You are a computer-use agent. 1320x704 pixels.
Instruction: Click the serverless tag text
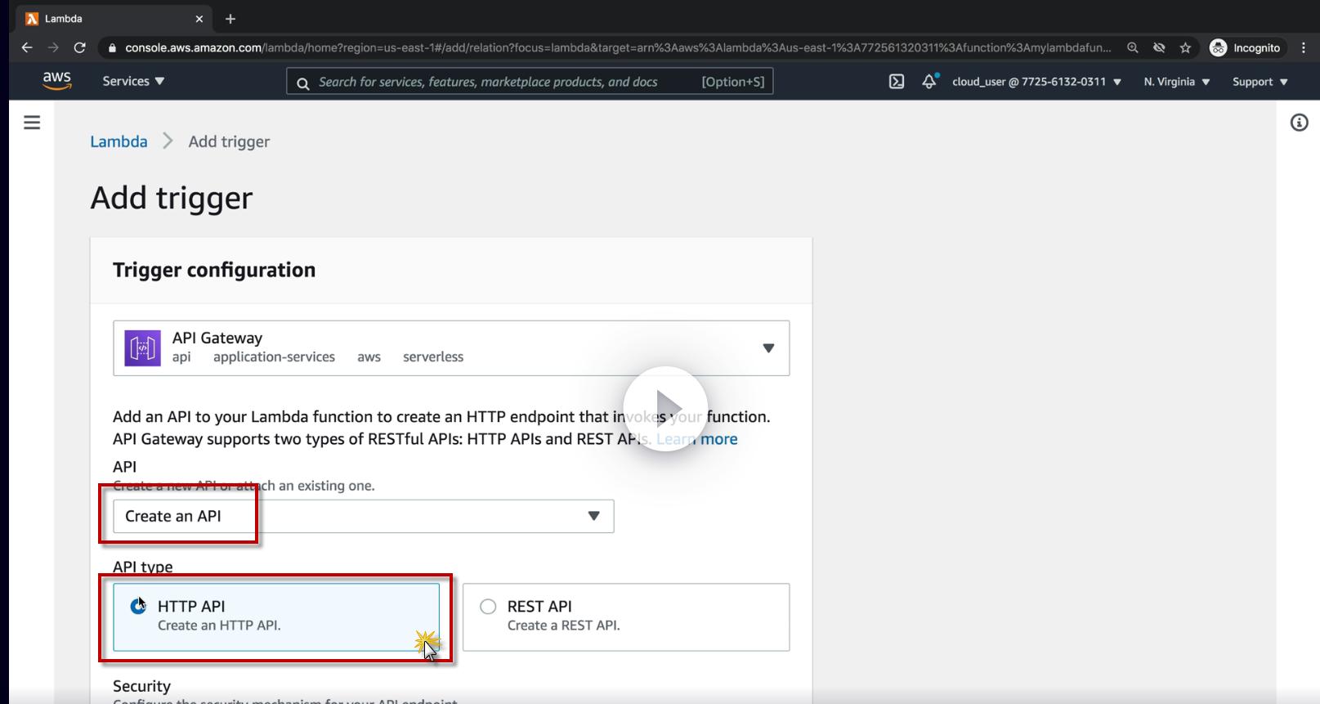click(x=433, y=357)
